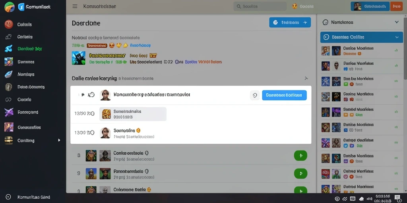Click the circle icon beside Komunitas Sand

click(x=8, y=197)
